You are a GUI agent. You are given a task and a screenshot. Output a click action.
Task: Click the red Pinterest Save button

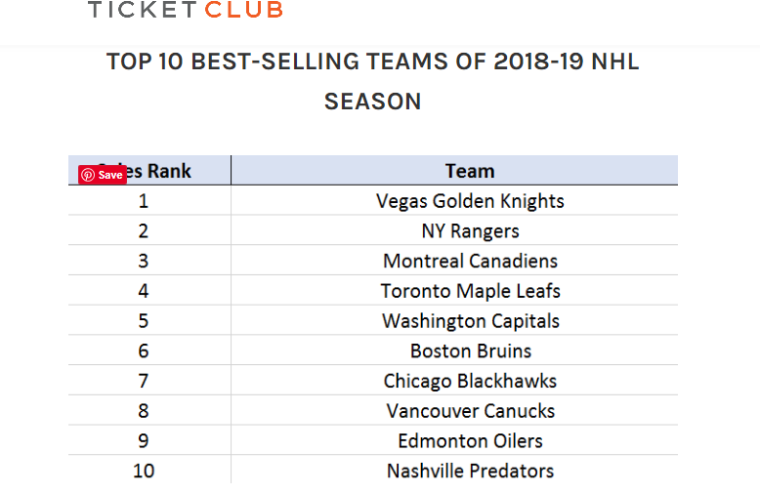pos(103,175)
